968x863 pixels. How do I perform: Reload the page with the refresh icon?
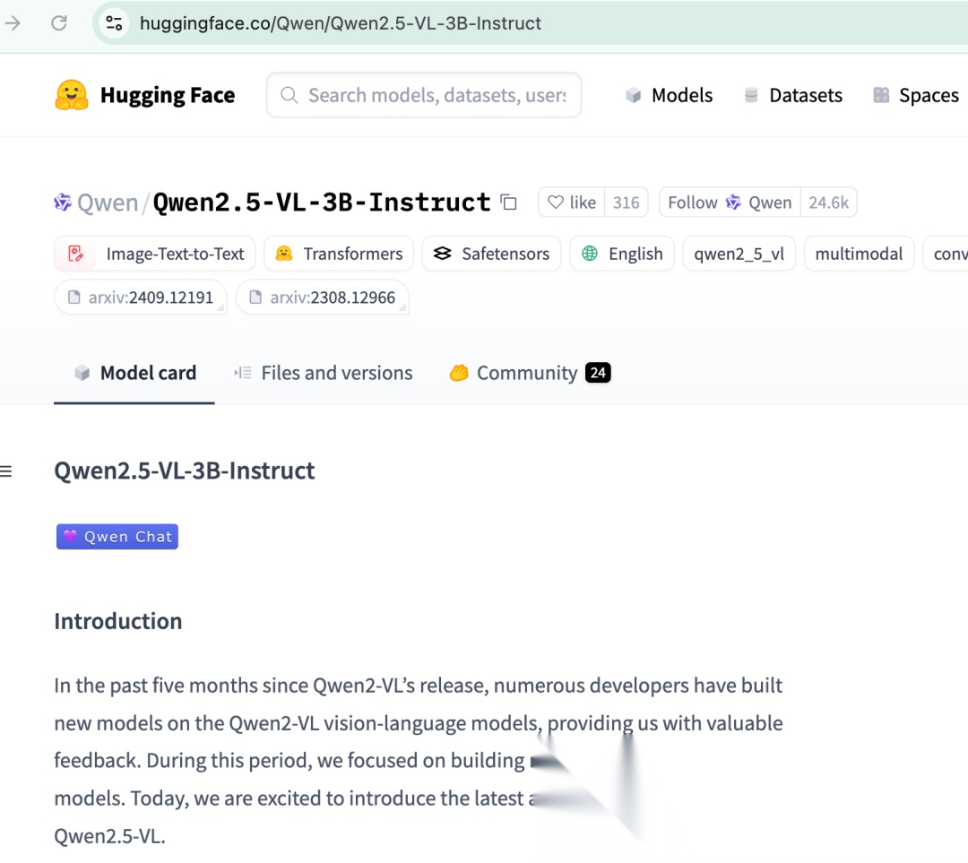(x=59, y=23)
